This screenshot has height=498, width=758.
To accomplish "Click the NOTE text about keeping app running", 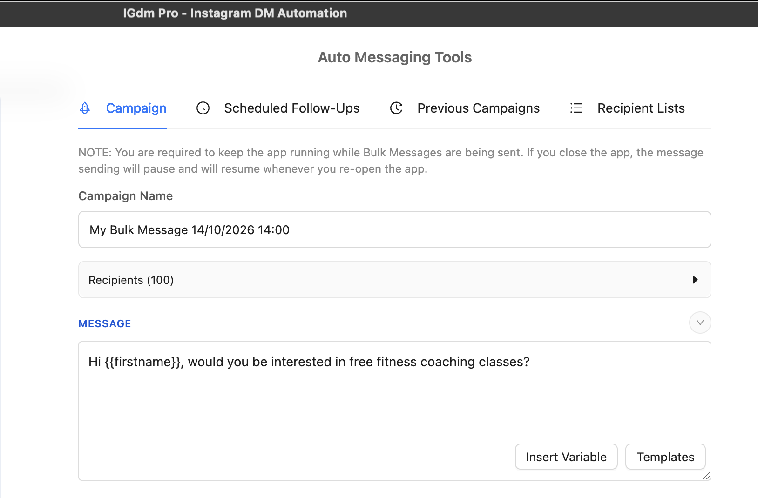I will (x=391, y=161).
